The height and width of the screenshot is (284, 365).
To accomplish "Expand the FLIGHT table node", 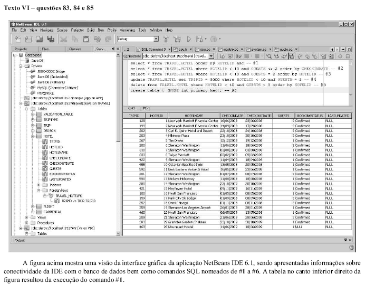I will 33,206.
